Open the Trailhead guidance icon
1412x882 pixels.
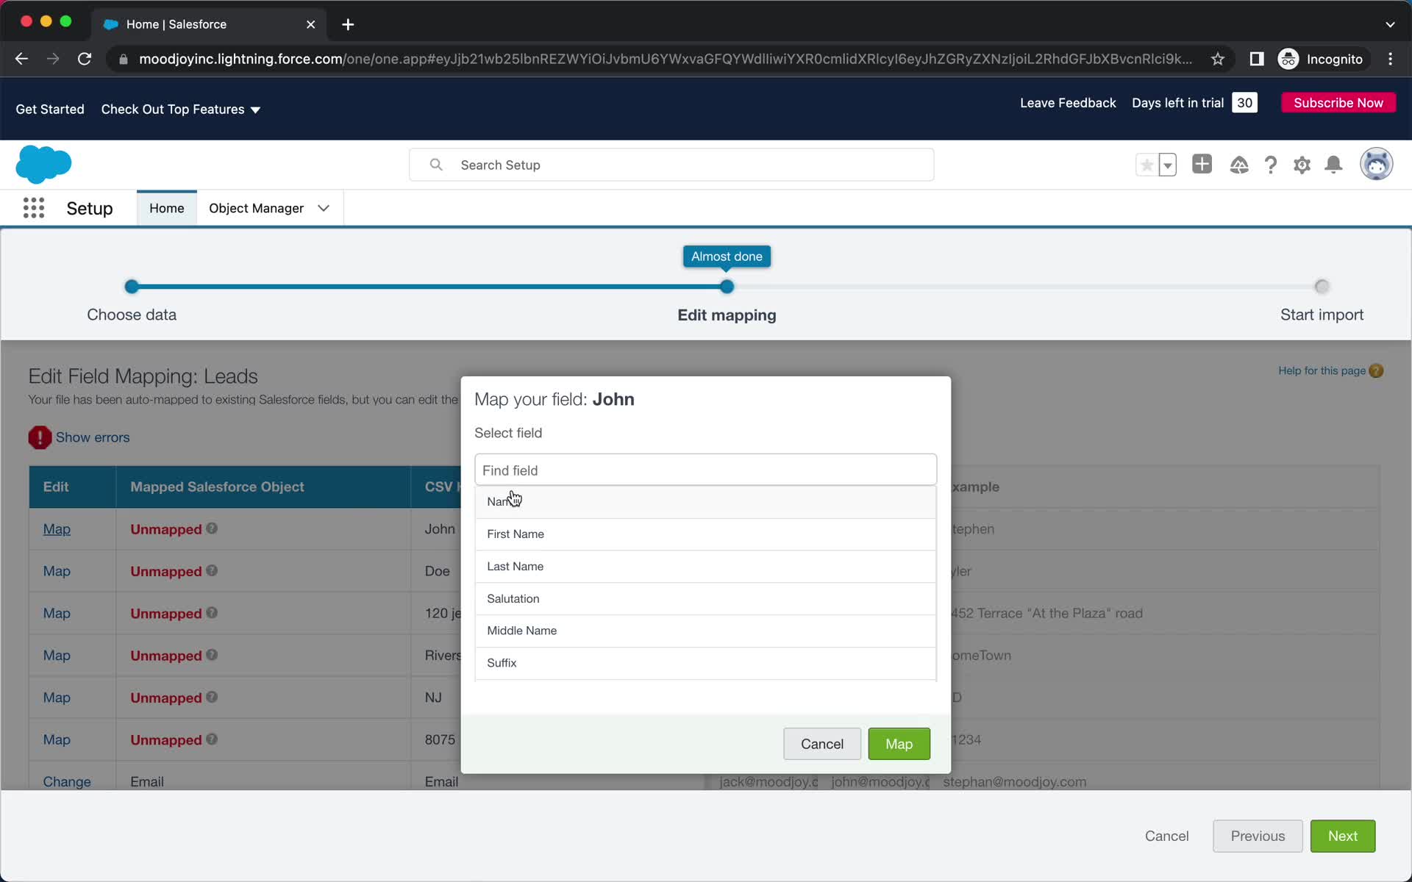pos(1239,165)
